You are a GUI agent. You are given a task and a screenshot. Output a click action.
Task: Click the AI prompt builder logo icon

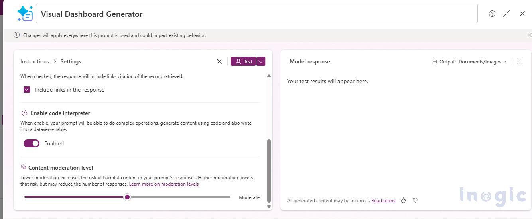25,14
